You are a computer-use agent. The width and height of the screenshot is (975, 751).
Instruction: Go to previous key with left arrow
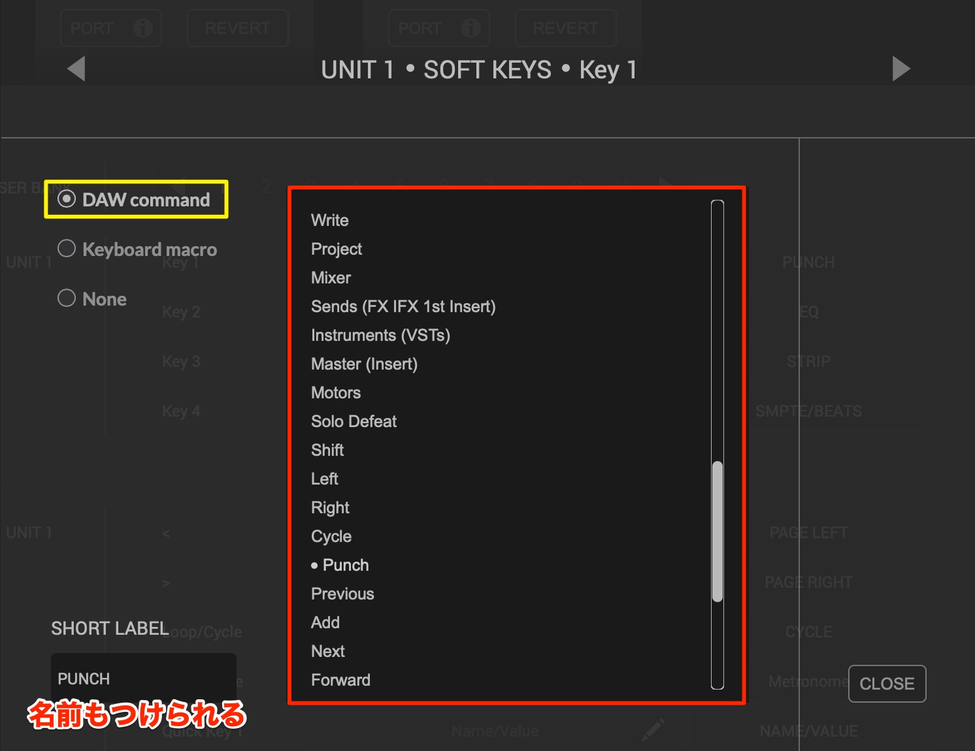tap(76, 69)
